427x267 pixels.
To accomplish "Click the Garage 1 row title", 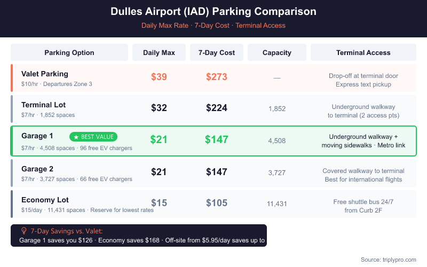I will click(x=37, y=136).
